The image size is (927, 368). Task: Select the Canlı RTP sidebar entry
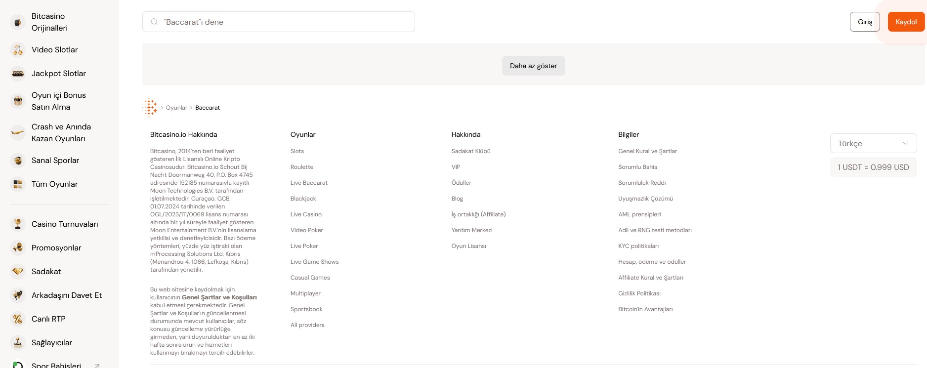point(48,319)
